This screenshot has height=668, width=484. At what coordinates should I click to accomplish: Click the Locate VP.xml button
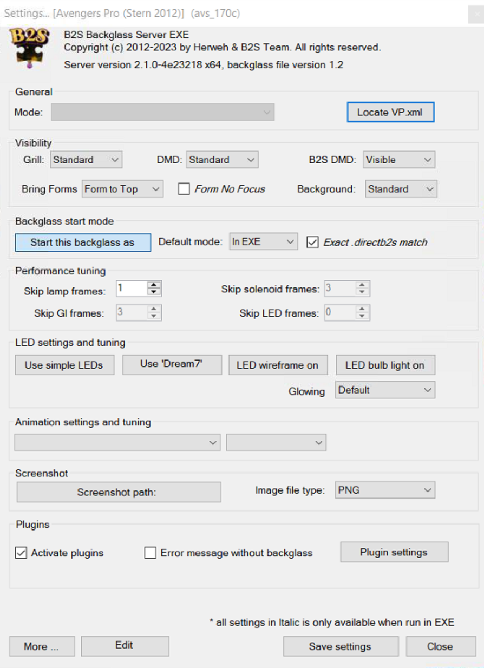pyautogui.click(x=390, y=113)
